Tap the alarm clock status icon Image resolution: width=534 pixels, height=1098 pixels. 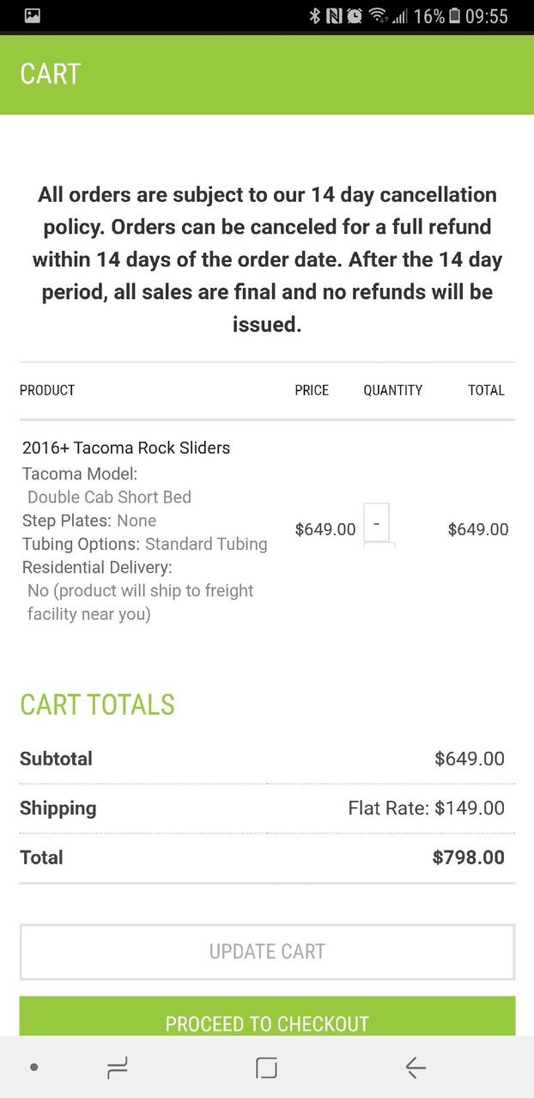pyautogui.click(x=354, y=15)
